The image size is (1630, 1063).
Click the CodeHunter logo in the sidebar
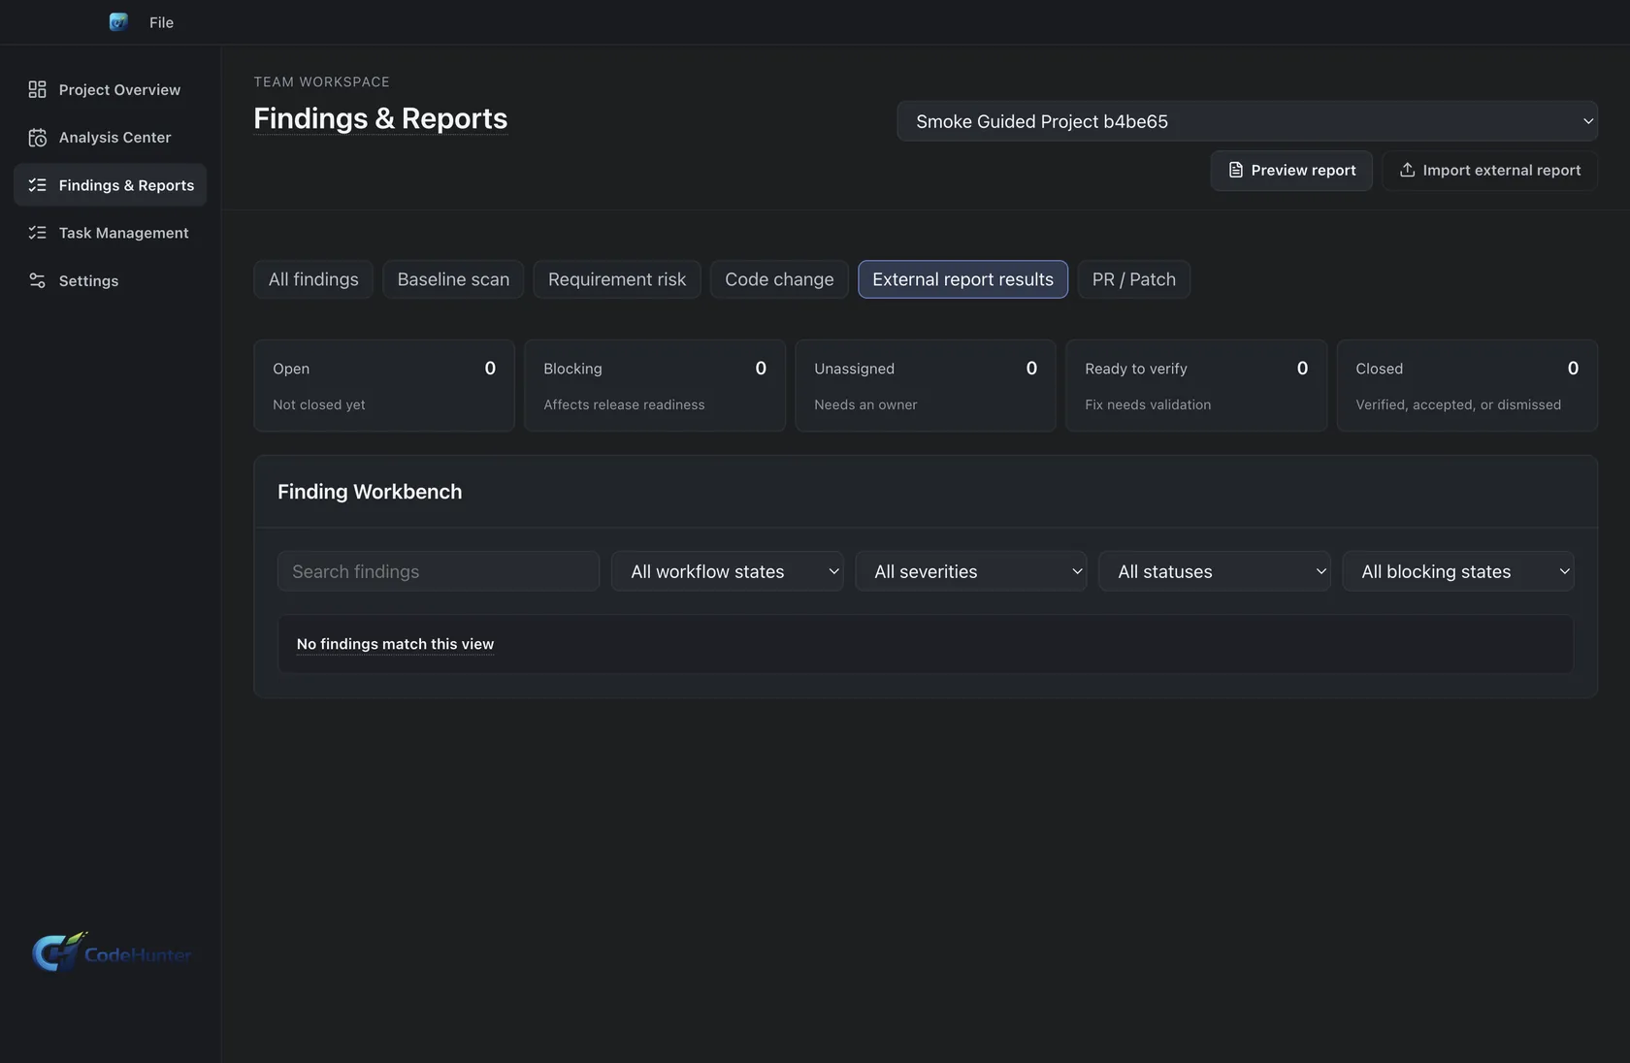(111, 952)
